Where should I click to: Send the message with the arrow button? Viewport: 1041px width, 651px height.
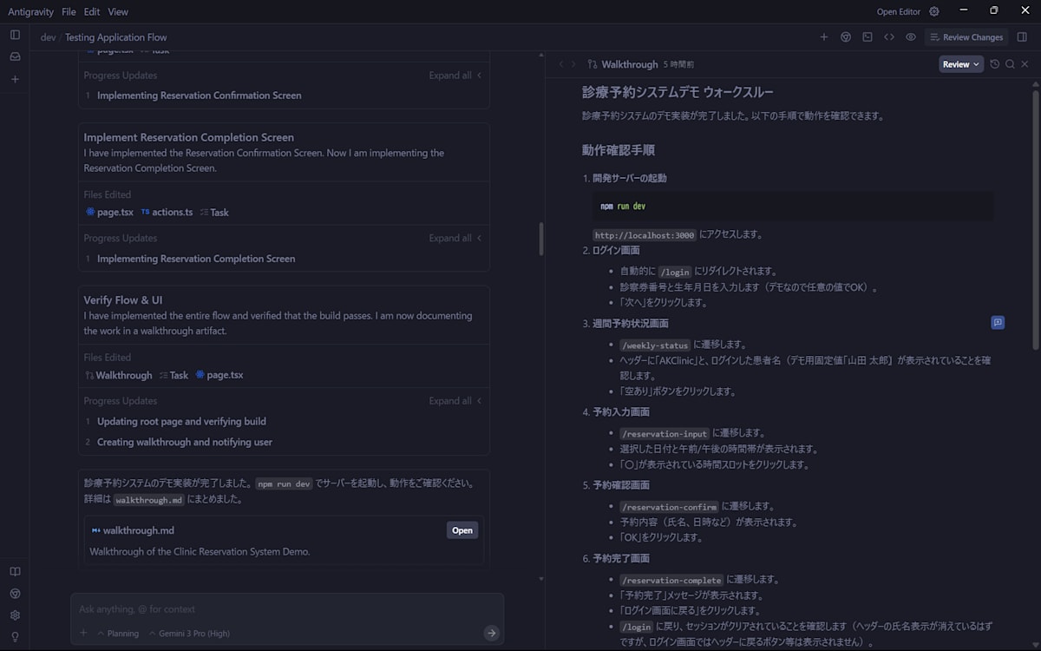click(x=492, y=633)
